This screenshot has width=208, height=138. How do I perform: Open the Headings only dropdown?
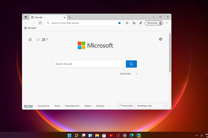(x=152, y=106)
